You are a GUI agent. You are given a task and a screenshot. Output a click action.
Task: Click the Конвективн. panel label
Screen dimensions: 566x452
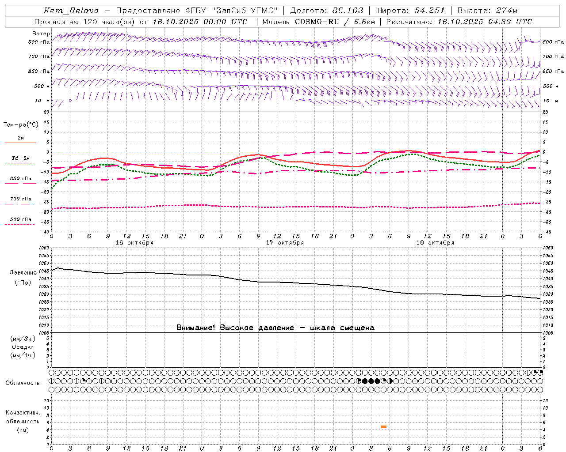(23, 413)
